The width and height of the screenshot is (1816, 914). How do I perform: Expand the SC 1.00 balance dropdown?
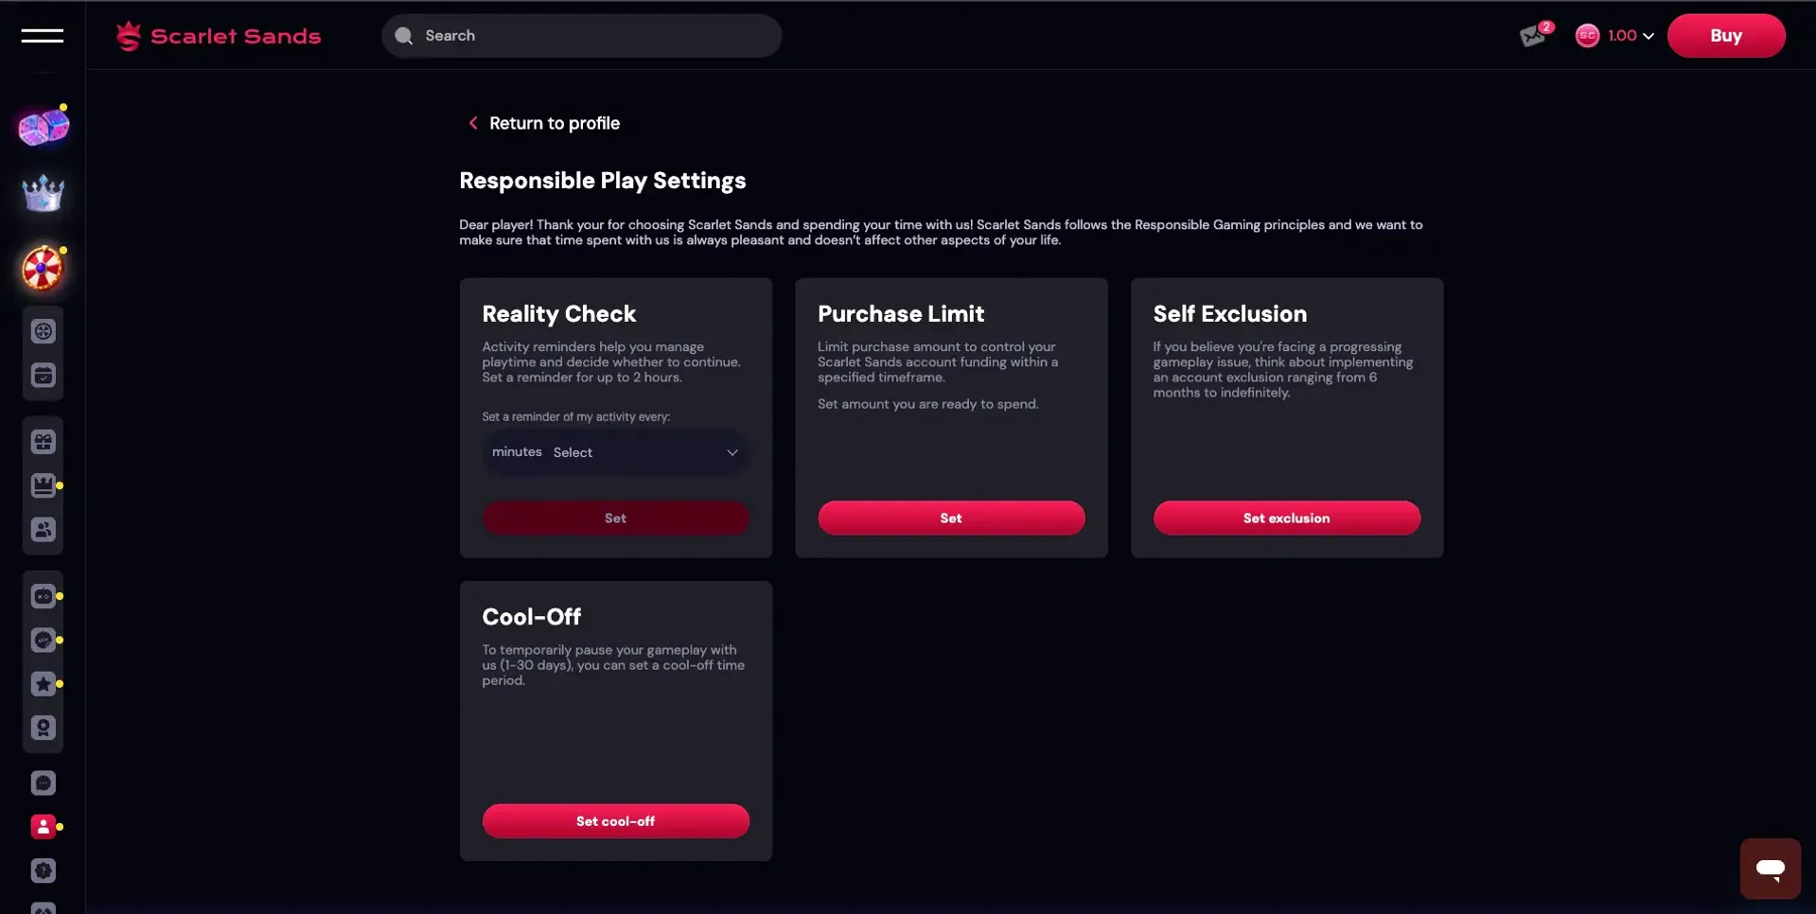click(1614, 36)
